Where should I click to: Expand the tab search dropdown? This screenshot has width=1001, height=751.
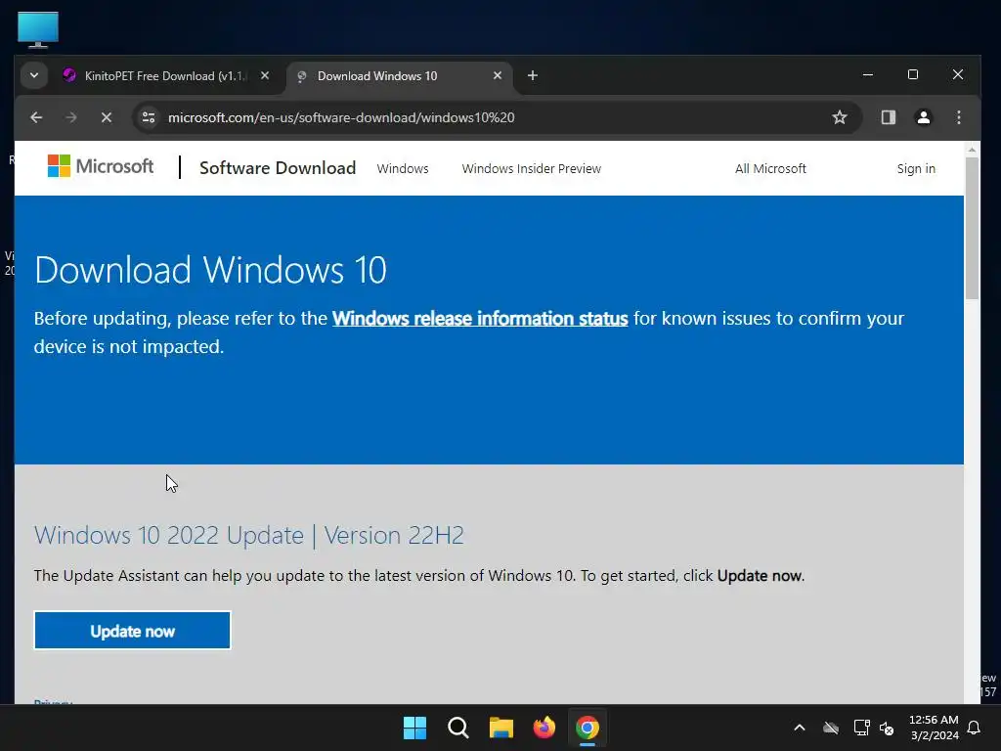(34, 76)
